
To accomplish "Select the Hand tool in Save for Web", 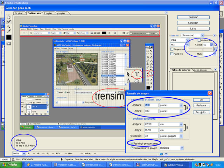I will pyautogui.click(x=9, y=17).
